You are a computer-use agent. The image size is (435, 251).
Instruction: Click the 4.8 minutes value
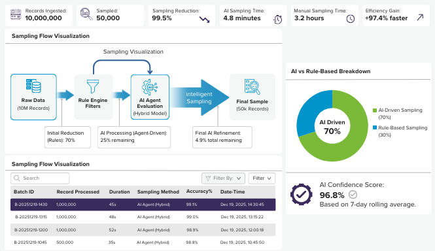[x=242, y=18]
